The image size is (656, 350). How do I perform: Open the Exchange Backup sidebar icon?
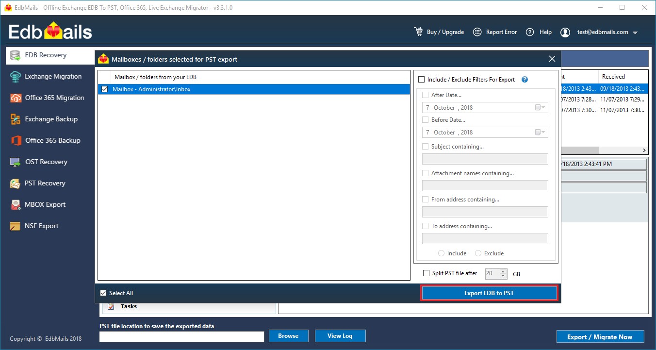(x=16, y=119)
